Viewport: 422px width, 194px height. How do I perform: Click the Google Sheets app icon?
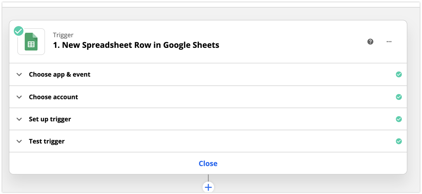[x=31, y=41]
